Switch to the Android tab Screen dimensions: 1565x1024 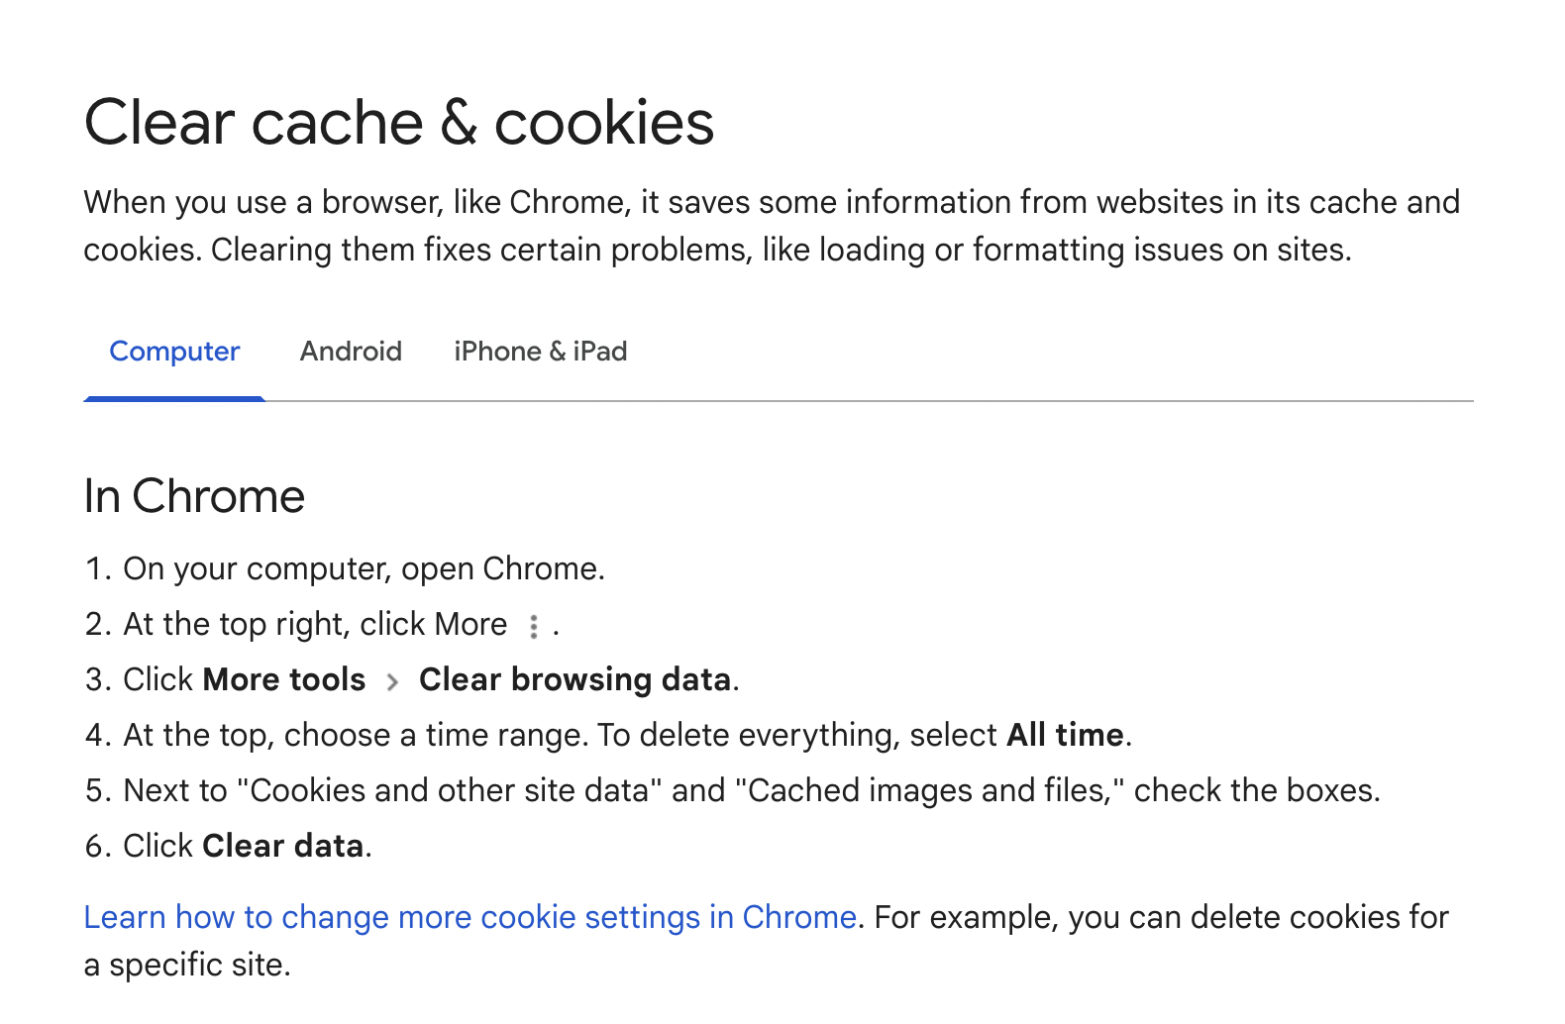351,352
